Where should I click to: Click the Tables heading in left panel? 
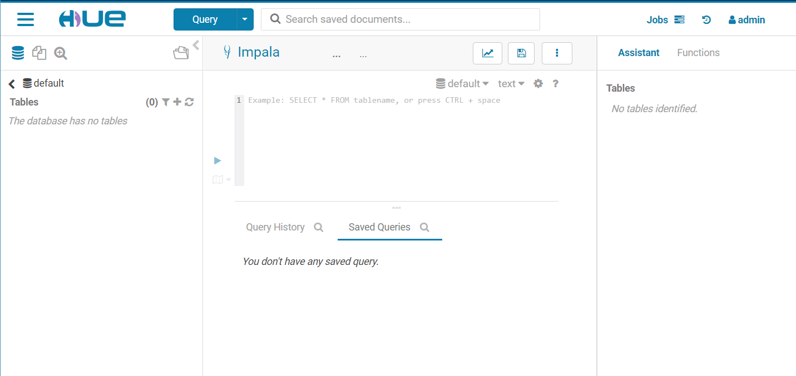click(24, 102)
